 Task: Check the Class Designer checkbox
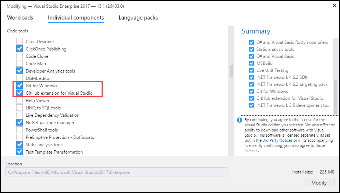tap(20, 42)
